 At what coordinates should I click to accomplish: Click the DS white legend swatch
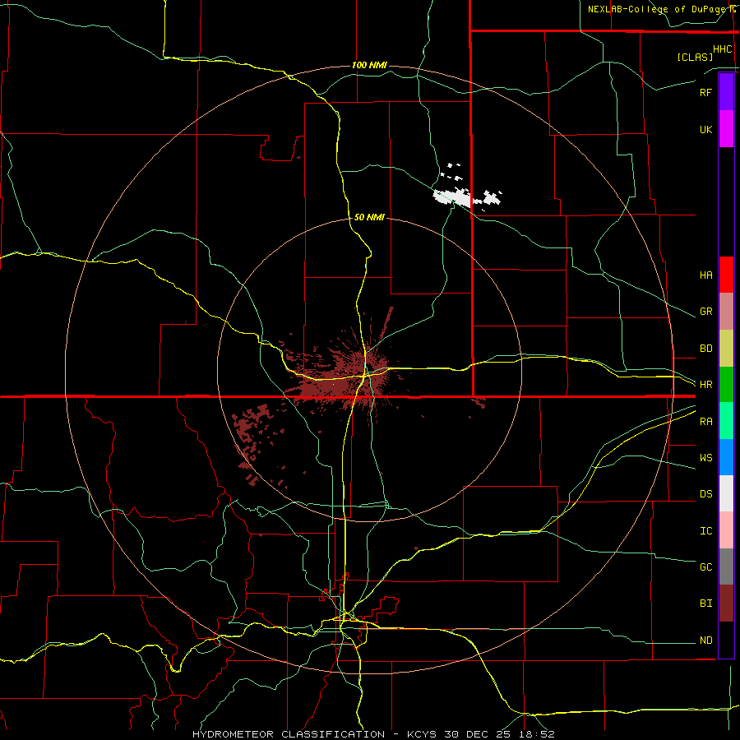[726, 493]
